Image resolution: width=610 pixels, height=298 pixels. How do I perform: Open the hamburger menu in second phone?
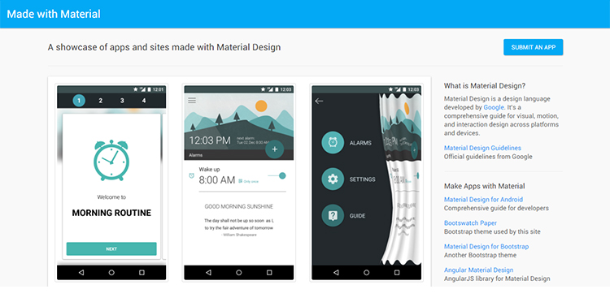(x=192, y=101)
